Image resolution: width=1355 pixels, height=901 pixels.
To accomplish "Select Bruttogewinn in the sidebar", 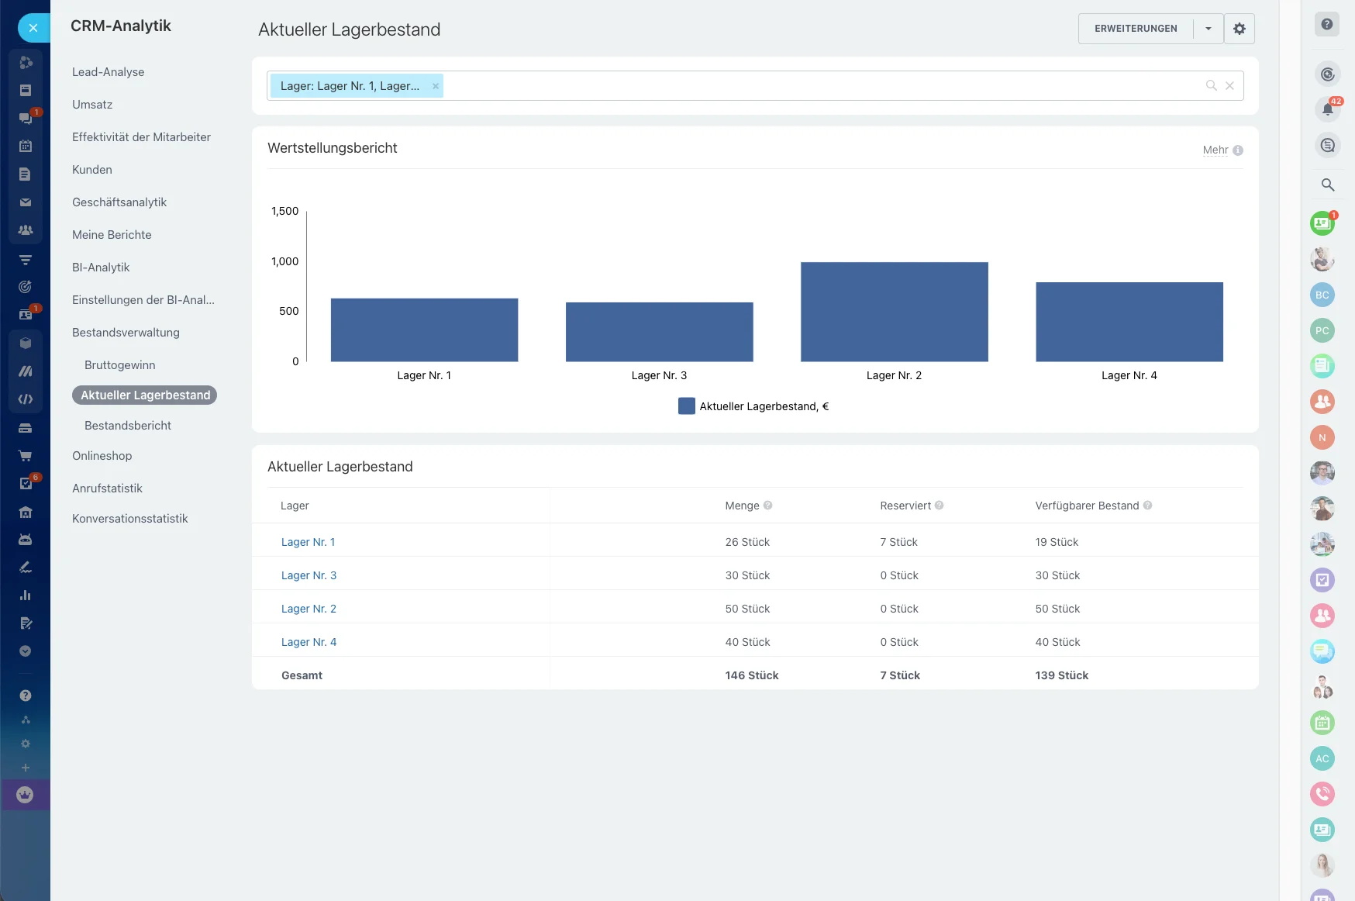I will click(x=120, y=365).
